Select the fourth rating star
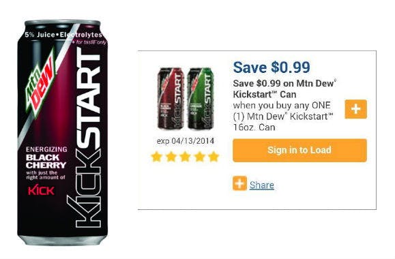This screenshot has height=259, width=395. 199,157
